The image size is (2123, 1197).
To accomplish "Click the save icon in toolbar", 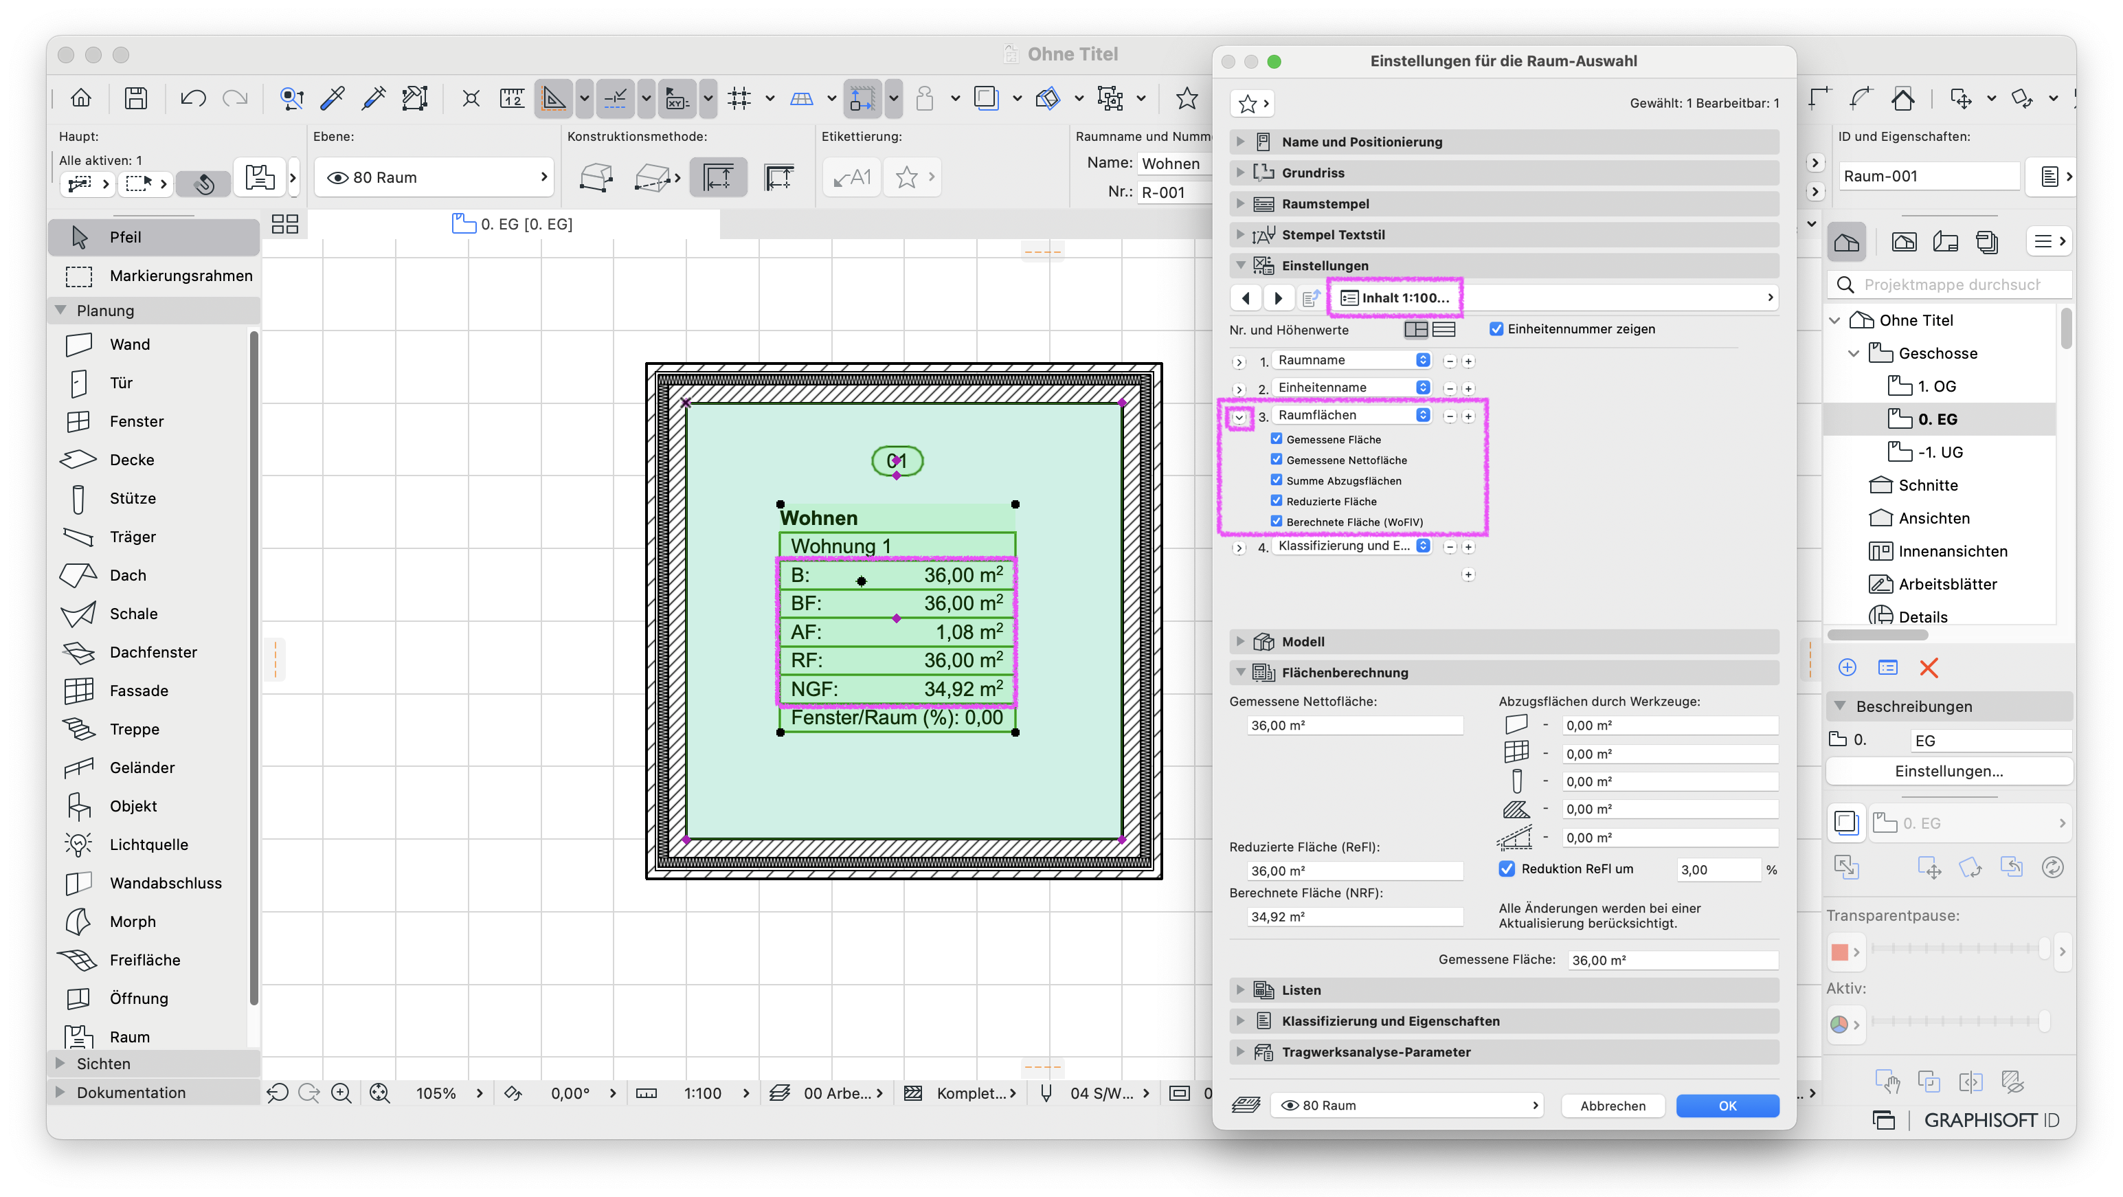I will click(x=136, y=99).
